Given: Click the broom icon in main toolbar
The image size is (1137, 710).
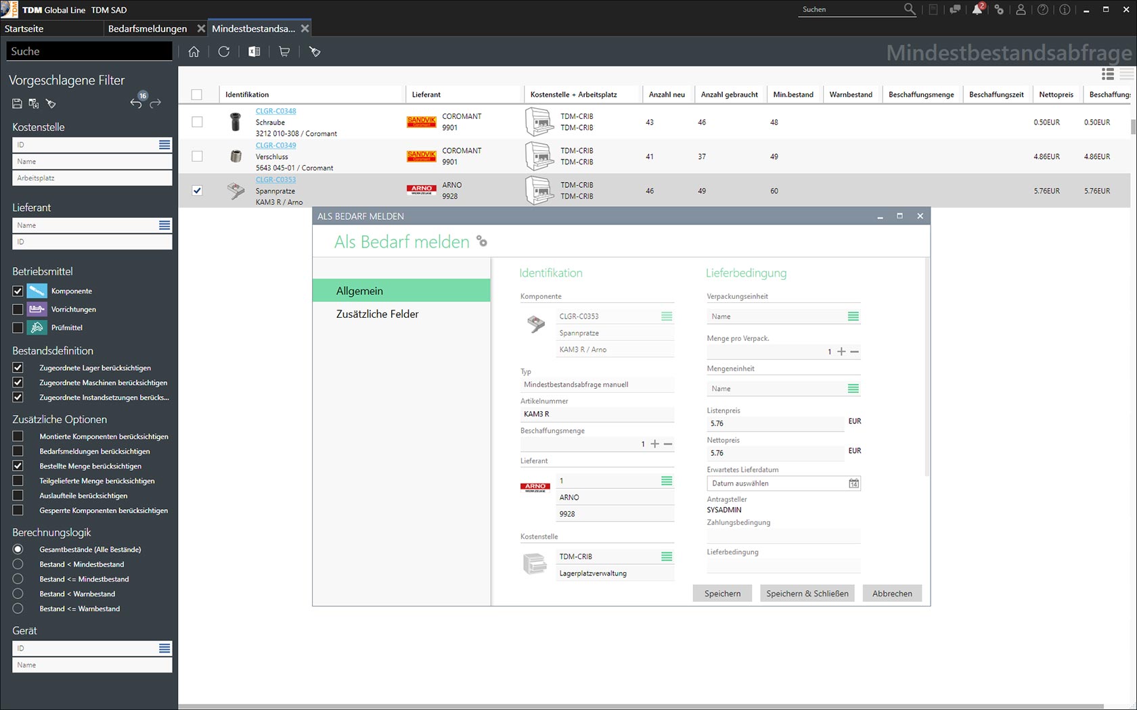Looking at the screenshot, I should pos(315,51).
